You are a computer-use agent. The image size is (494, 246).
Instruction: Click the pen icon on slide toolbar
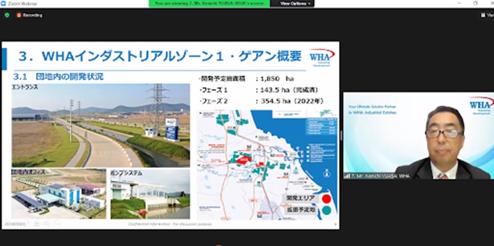(x=27, y=224)
